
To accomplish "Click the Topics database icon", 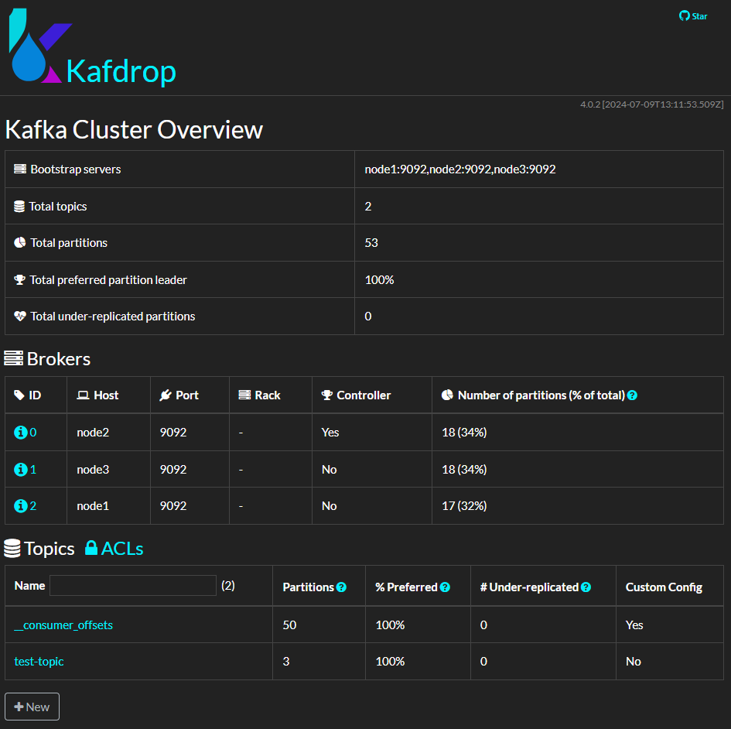I will 12,549.
